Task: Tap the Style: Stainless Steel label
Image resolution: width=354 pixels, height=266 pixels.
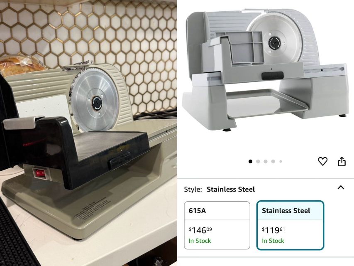Action: tap(220, 190)
